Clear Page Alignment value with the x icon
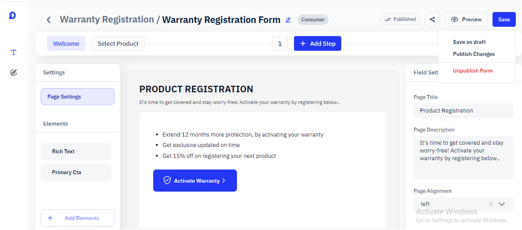 click(491, 204)
